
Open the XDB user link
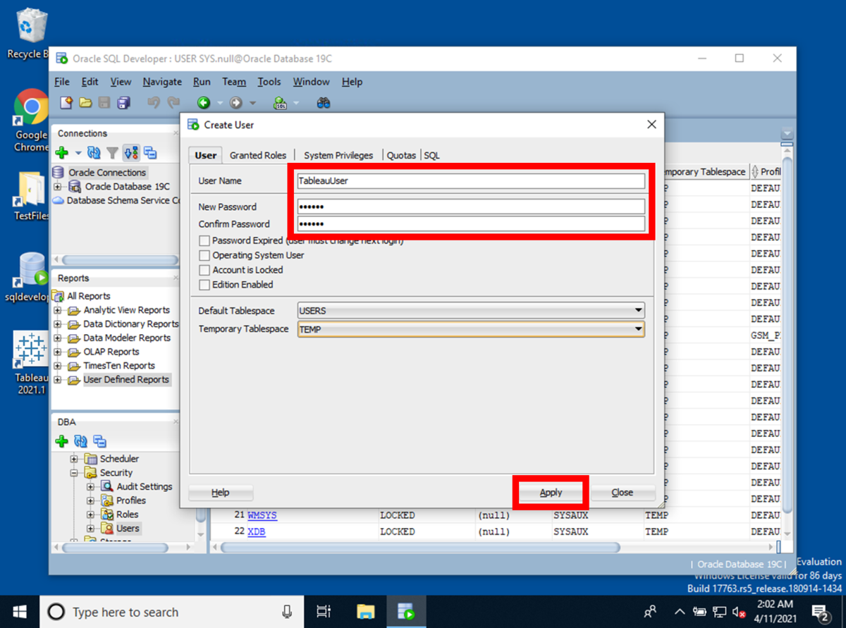[257, 531]
